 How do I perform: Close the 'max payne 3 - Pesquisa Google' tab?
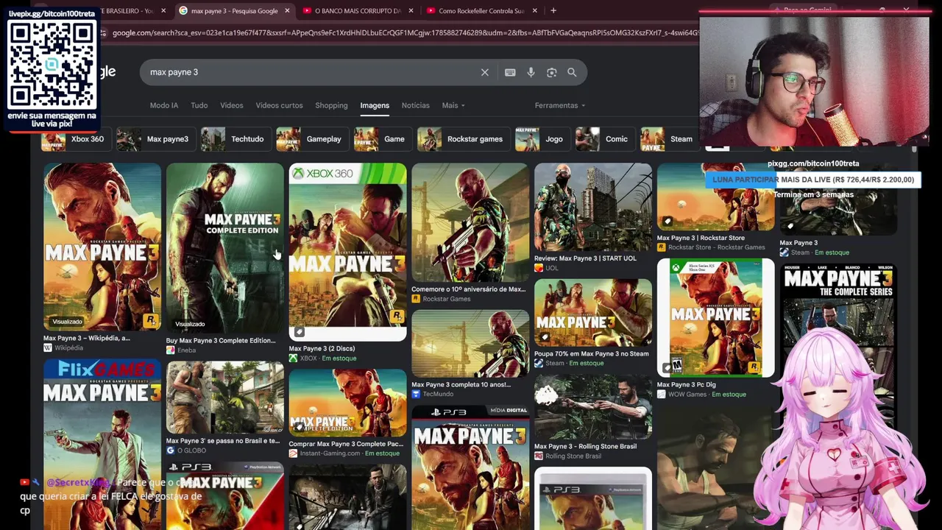[x=287, y=11]
